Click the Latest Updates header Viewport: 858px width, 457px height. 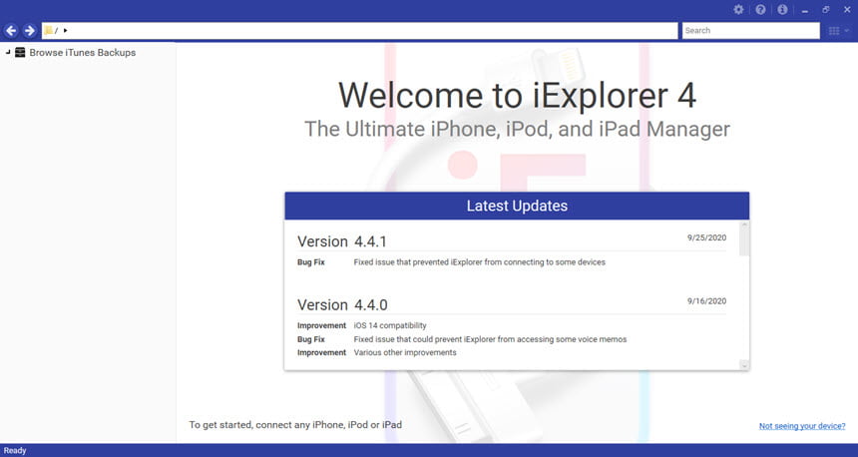point(517,206)
